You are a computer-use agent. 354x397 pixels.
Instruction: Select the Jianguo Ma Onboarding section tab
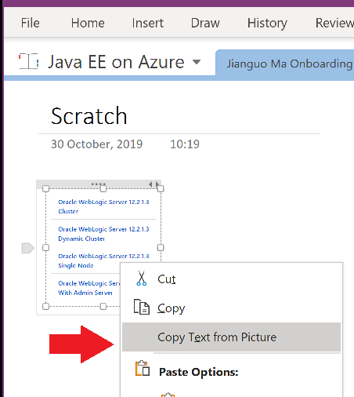pyautogui.click(x=284, y=64)
